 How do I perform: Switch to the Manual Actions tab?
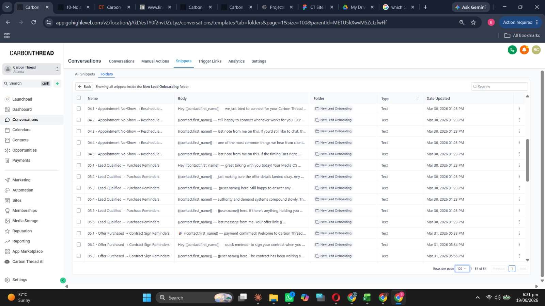155,61
